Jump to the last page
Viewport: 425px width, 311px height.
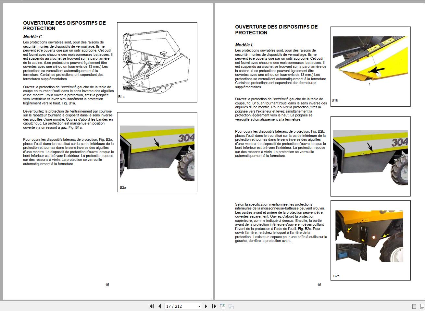coord(214,306)
